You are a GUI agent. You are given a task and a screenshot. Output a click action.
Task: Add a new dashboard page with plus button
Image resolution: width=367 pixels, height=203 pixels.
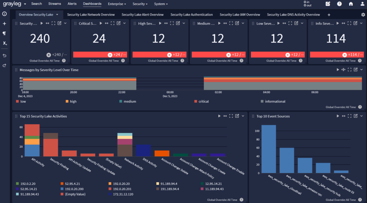pyautogui.click(x=329, y=15)
